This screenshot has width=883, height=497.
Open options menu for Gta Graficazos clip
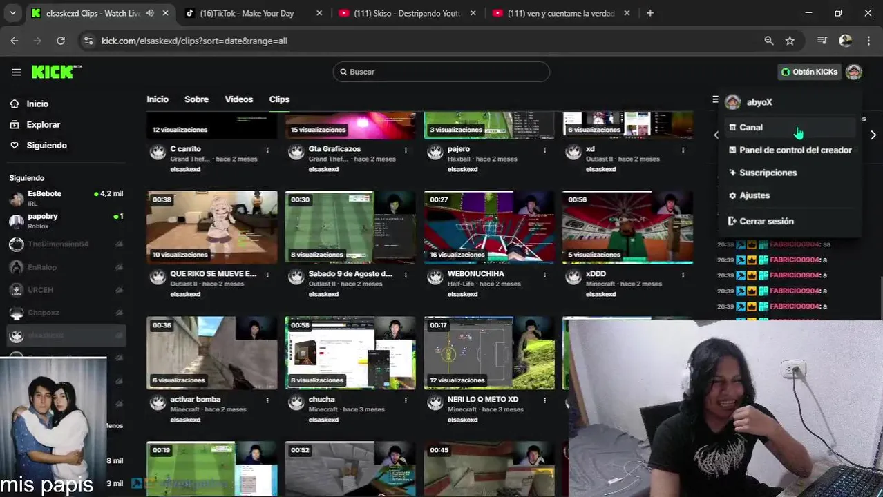[406, 150]
